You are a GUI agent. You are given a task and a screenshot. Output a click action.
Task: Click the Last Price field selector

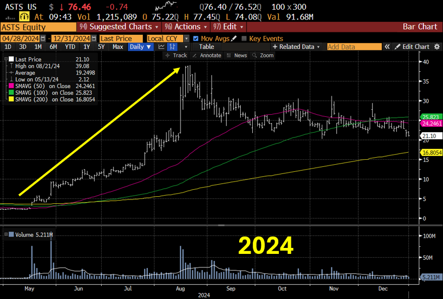click(x=121, y=39)
